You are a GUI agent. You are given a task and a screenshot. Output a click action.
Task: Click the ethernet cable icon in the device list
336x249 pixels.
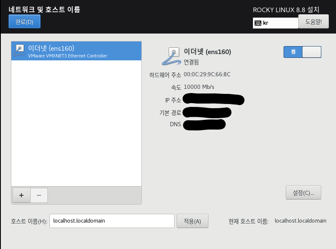19,51
